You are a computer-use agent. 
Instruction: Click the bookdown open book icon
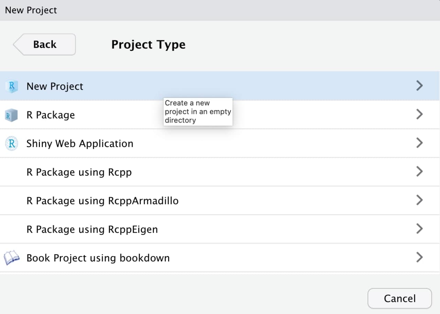point(12,258)
